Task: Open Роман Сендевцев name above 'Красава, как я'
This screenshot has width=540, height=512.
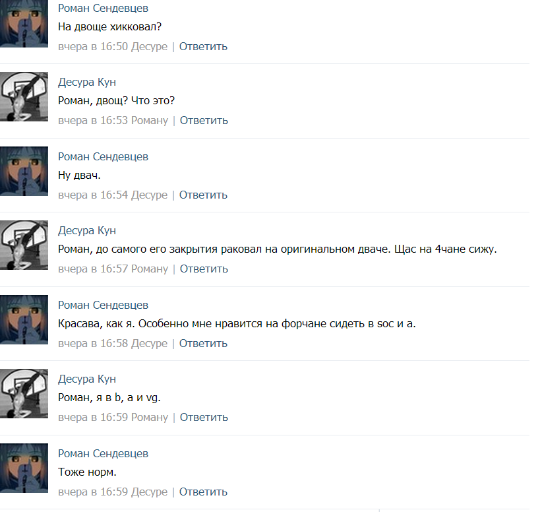Action: tap(103, 305)
